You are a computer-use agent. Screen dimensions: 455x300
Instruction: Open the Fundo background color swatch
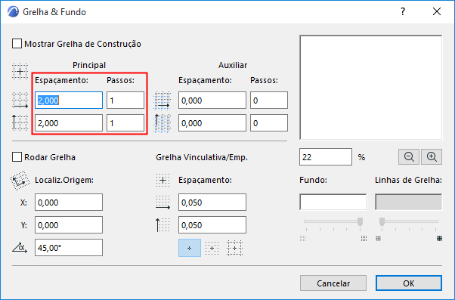pyautogui.click(x=333, y=202)
